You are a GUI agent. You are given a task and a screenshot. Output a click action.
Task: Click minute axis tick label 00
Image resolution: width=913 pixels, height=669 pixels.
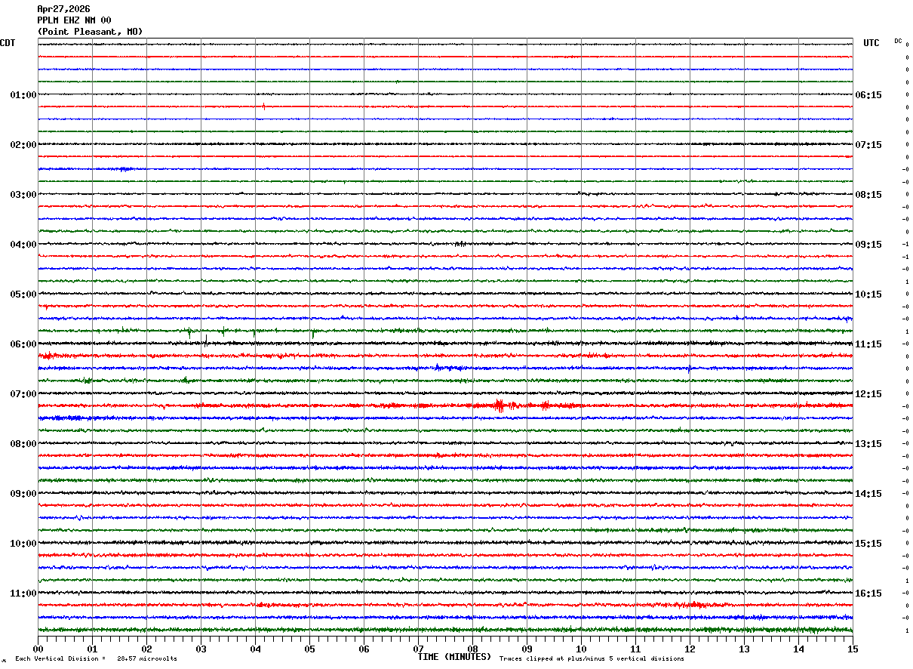38,649
